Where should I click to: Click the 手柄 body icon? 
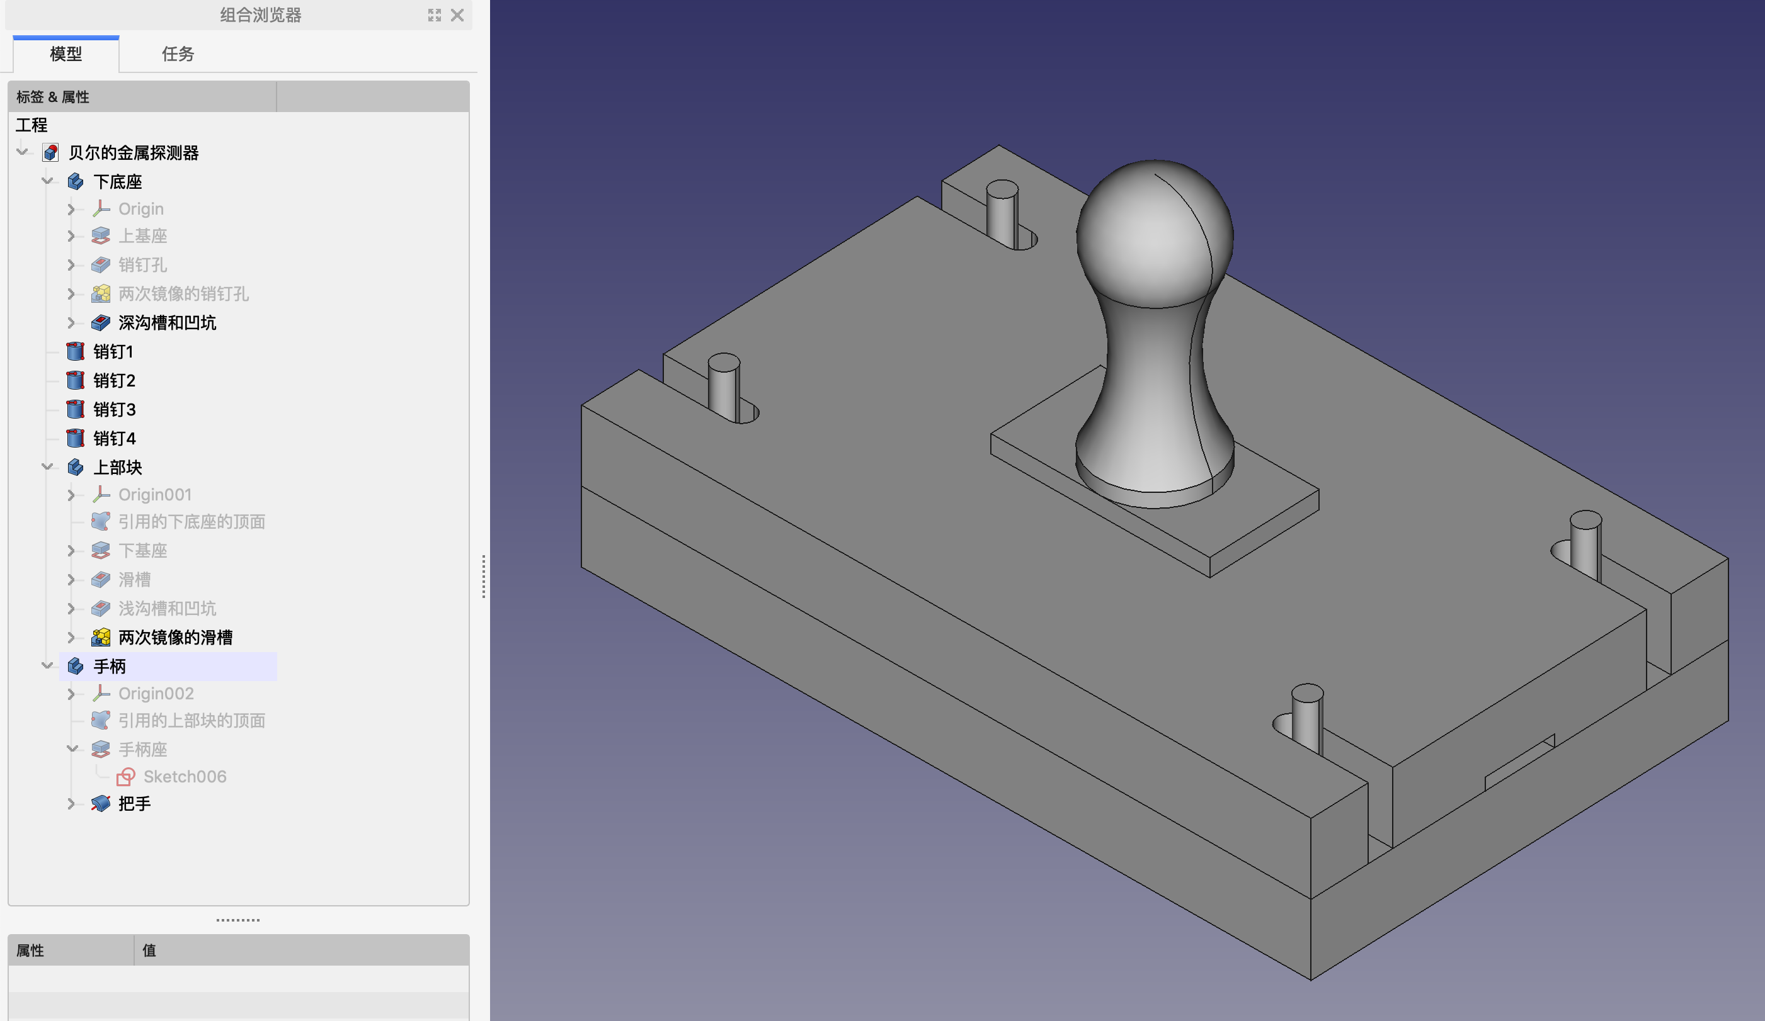[76, 665]
